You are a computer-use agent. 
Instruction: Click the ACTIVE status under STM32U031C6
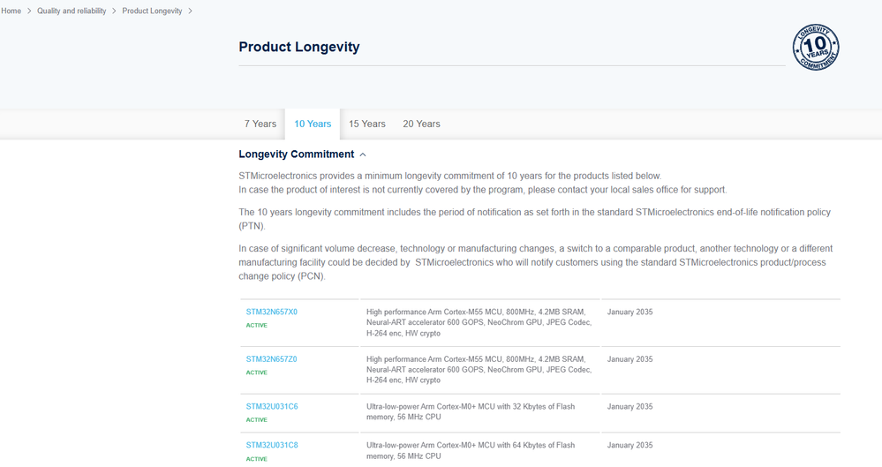(x=257, y=420)
